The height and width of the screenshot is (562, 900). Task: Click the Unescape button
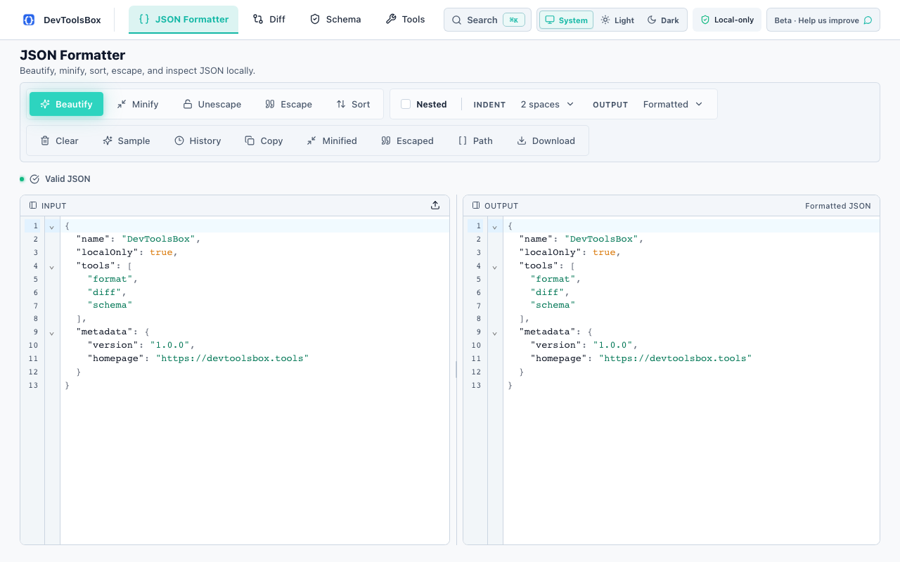point(212,104)
